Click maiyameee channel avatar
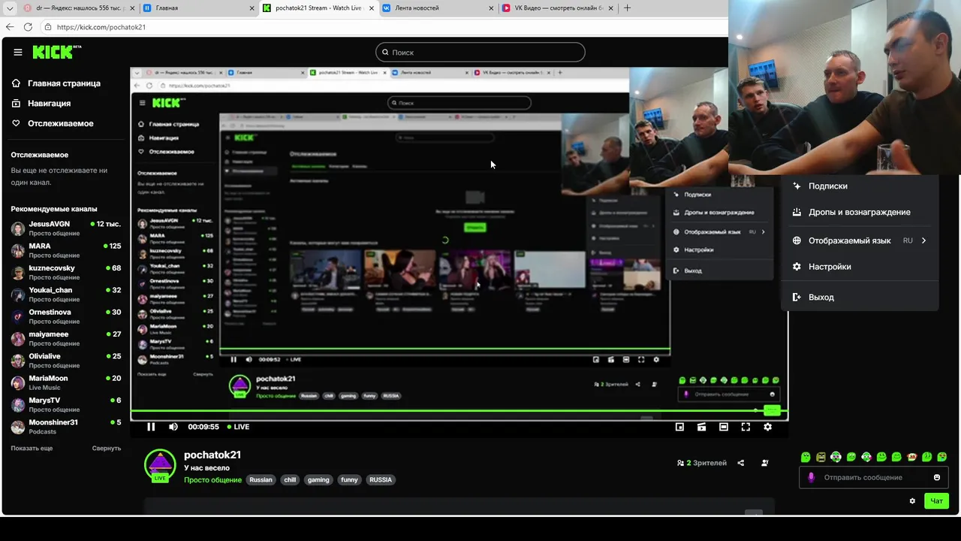This screenshot has width=961, height=541. point(17,339)
